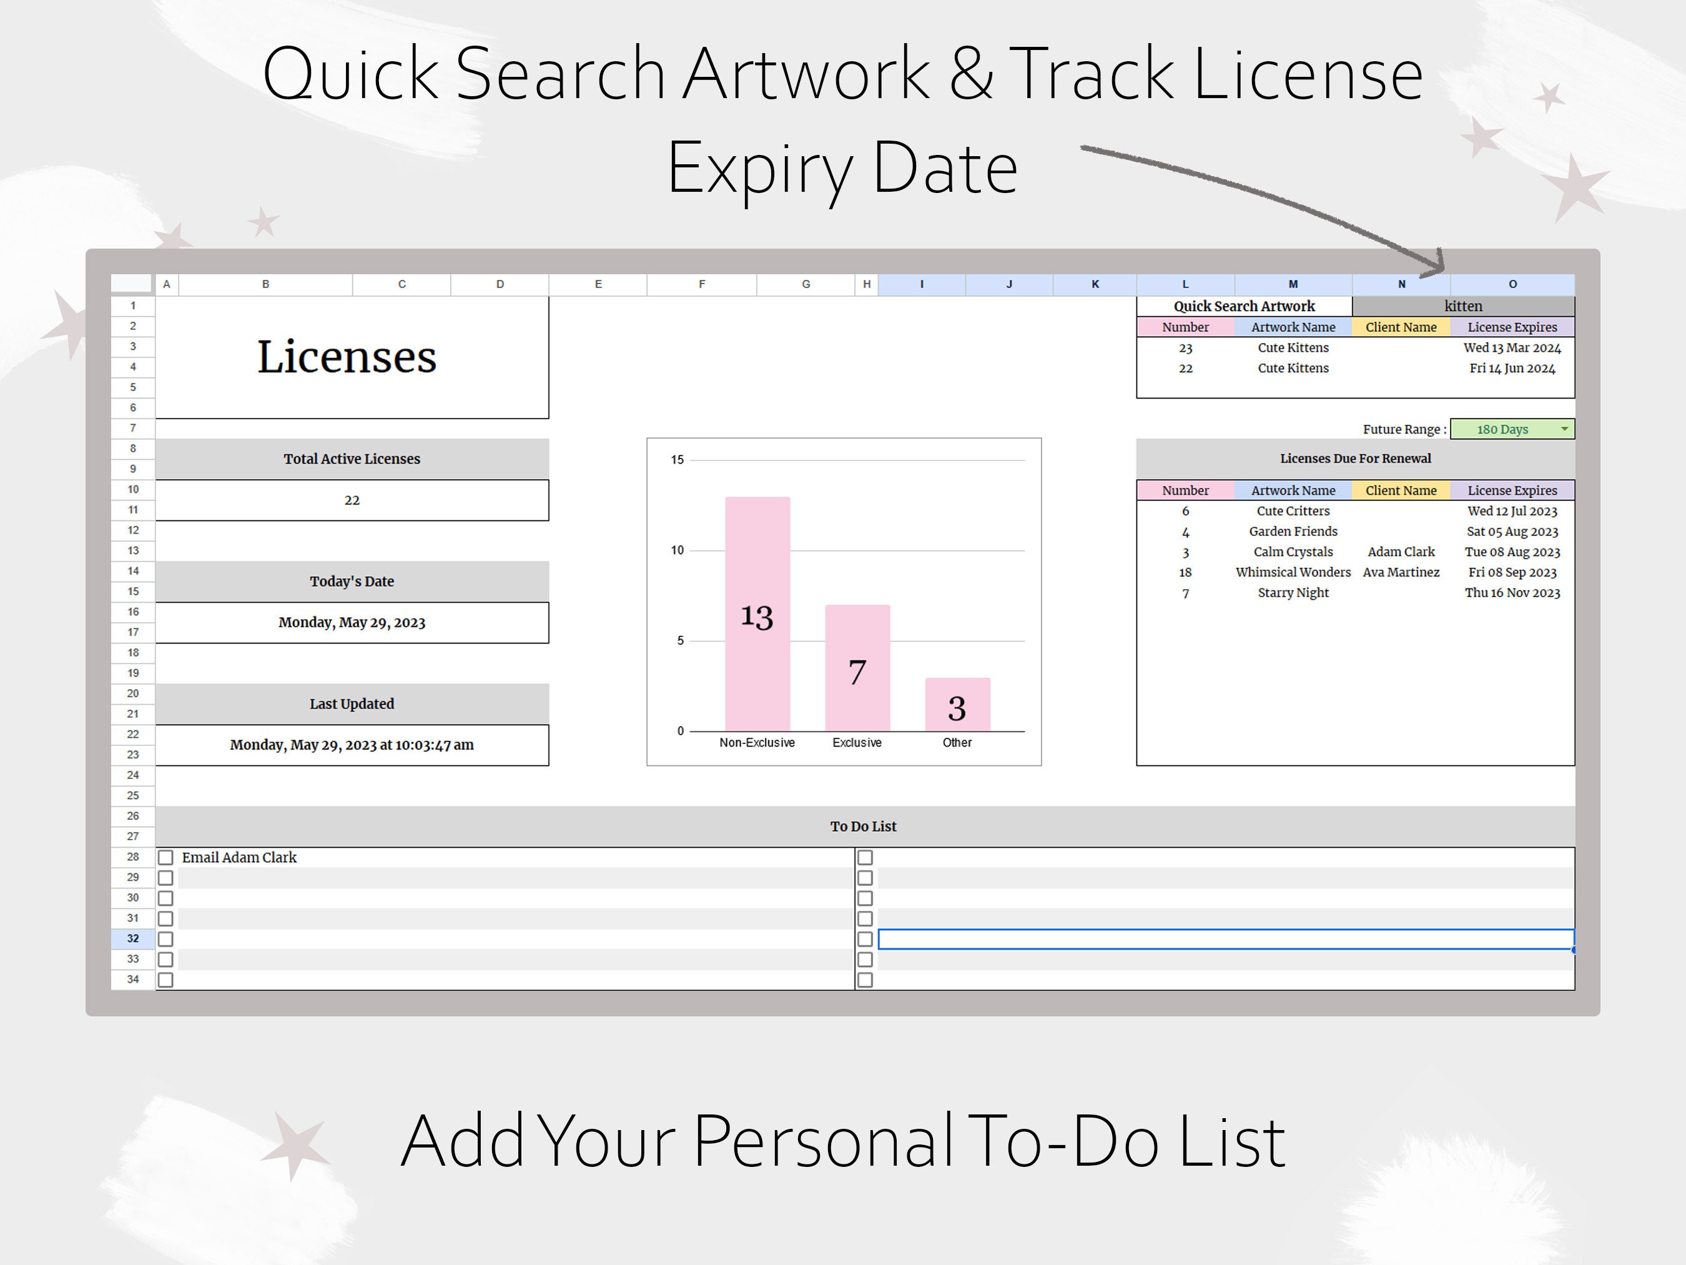1686x1265 pixels.
Task: Click the kitten search input field
Action: pos(1462,305)
